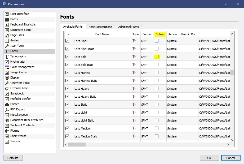Select the Image Cache icon

click(7, 72)
